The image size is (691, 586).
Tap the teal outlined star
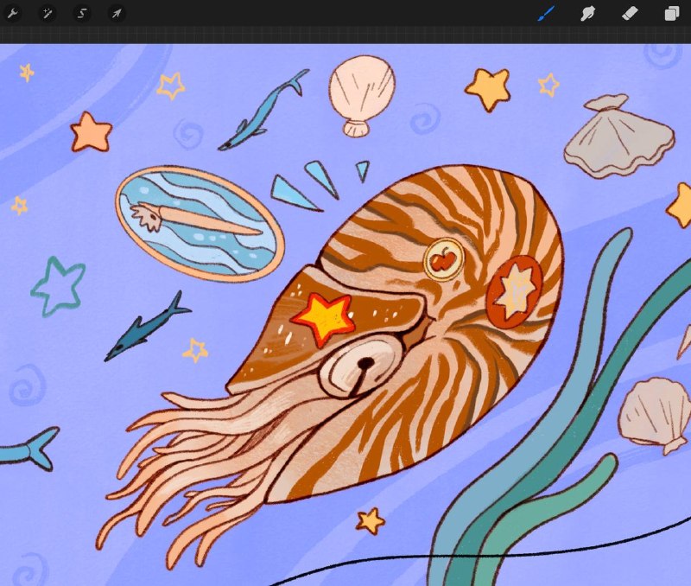(x=59, y=287)
